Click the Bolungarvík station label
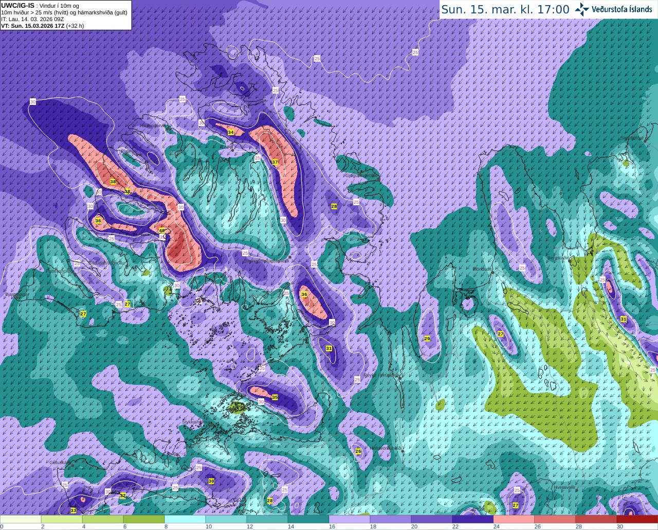 154,126
